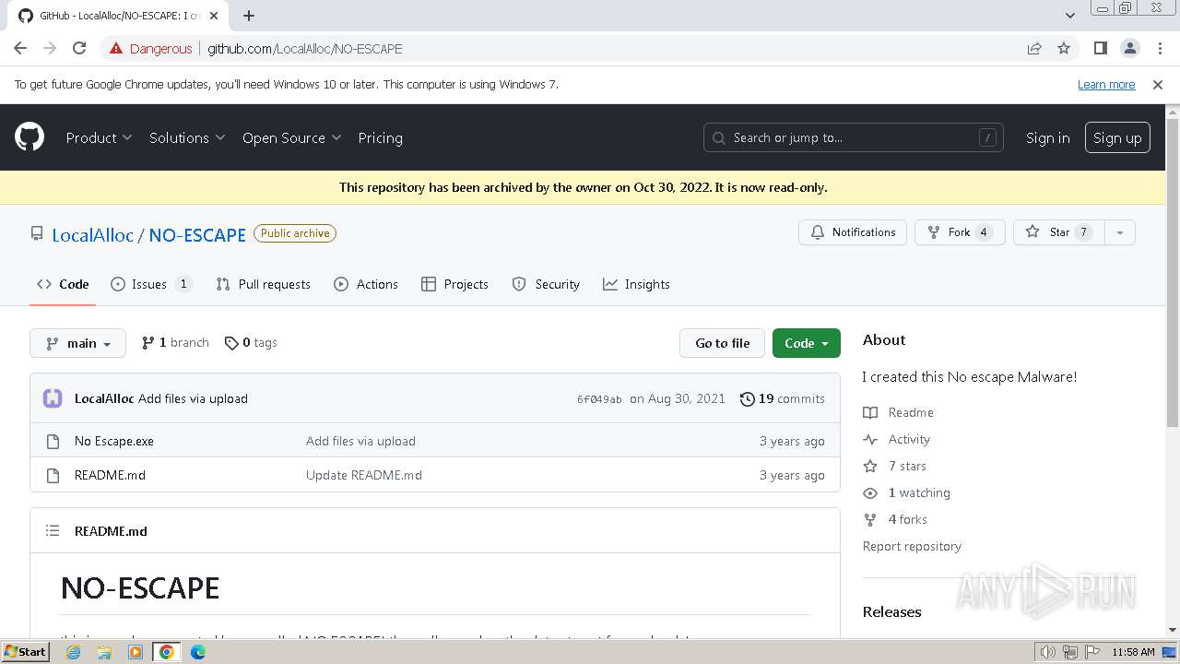The height and width of the screenshot is (664, 1180).
Task: Switch to the Pull requests tab
Action: coord(263,284)
